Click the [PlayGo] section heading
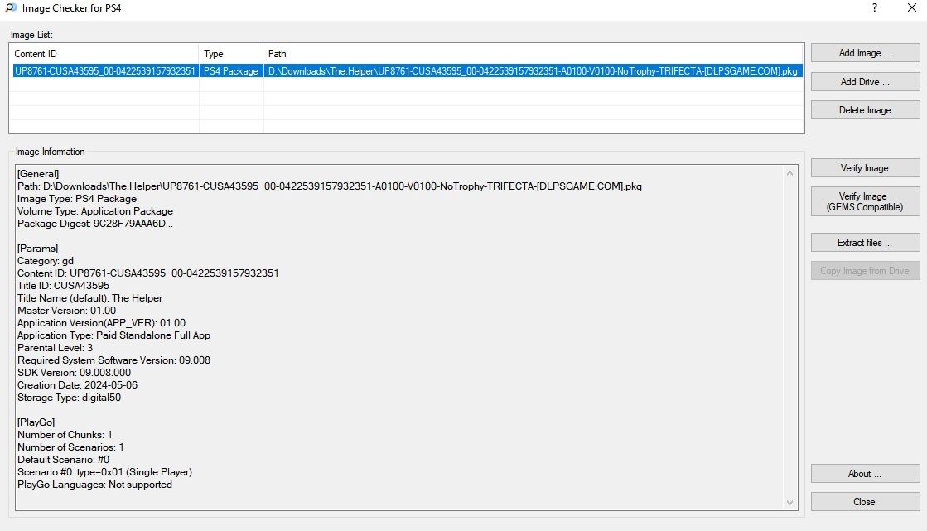 (x=36, y=422)
